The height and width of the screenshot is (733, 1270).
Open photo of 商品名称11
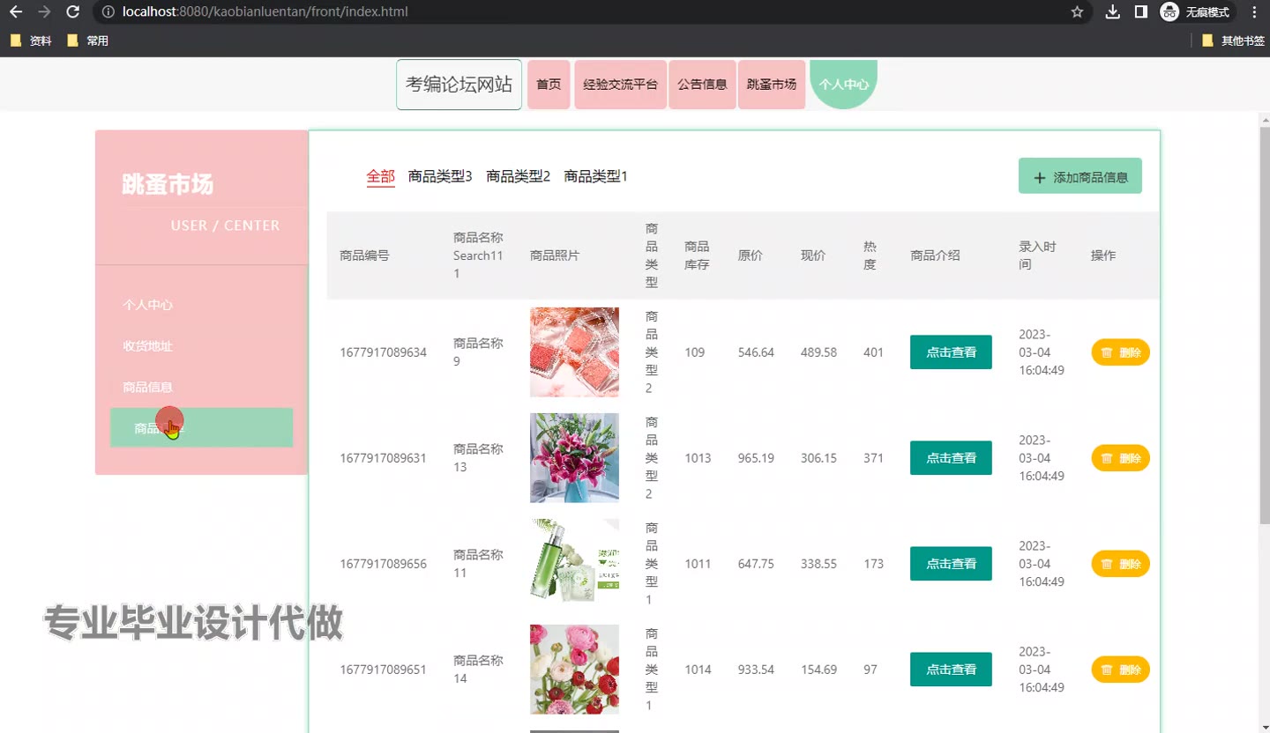click(574, 564)
